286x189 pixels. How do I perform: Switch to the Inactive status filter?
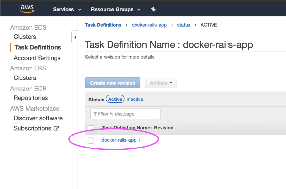pos(135,99)
